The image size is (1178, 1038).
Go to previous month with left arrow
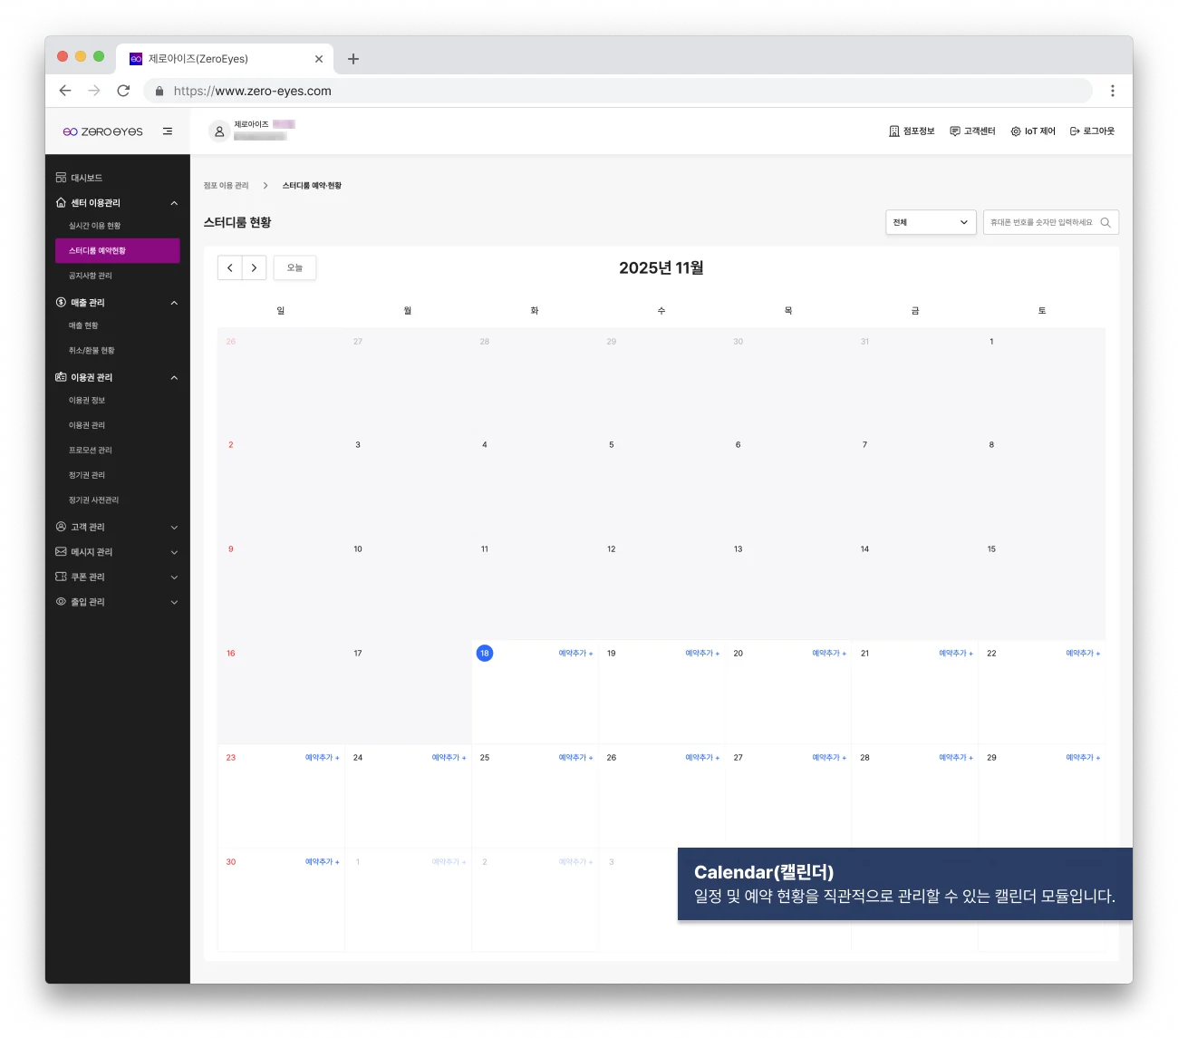point(230,268)
